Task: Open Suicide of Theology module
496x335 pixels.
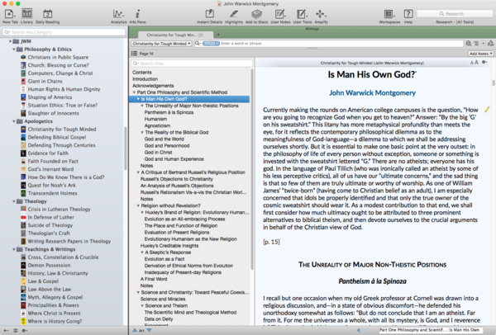Action: 50,225
